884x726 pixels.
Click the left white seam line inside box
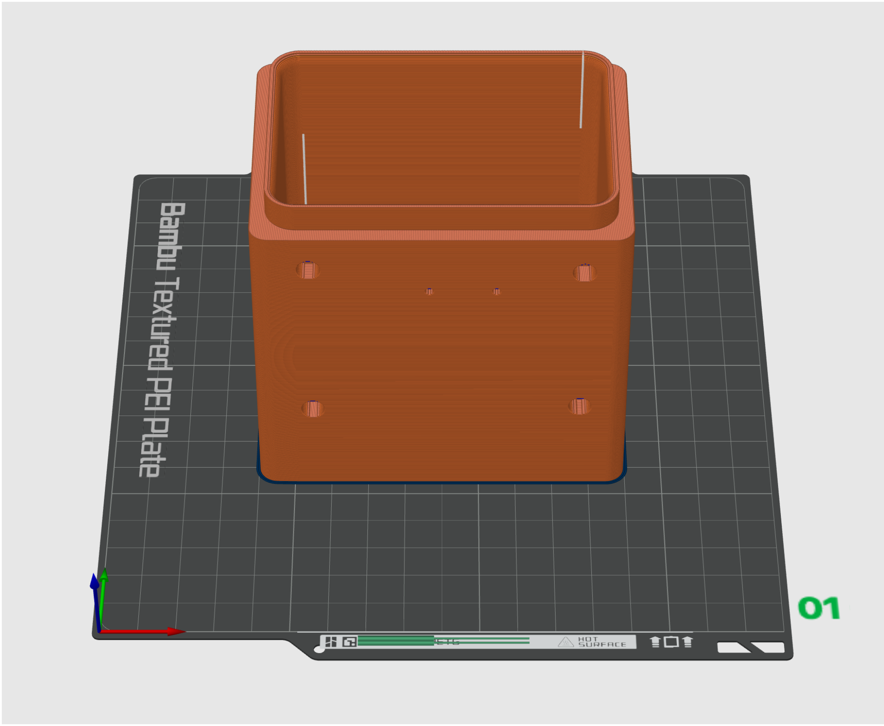point(304,169)
